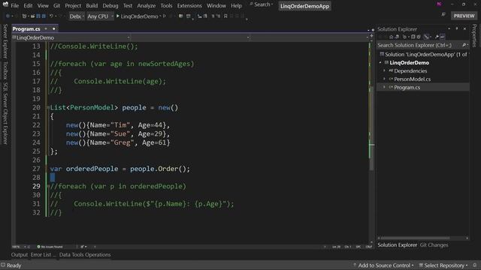The height and width of the screenshot is (270, 481).
Task: Expand the Dependencies node
Action: tap(384, 70)
